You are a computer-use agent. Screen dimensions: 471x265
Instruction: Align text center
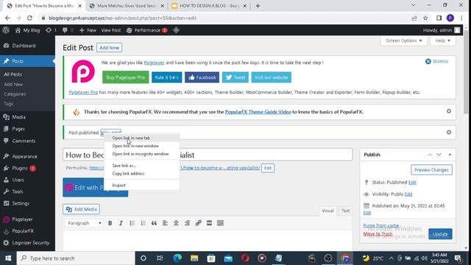click(176, 223)
